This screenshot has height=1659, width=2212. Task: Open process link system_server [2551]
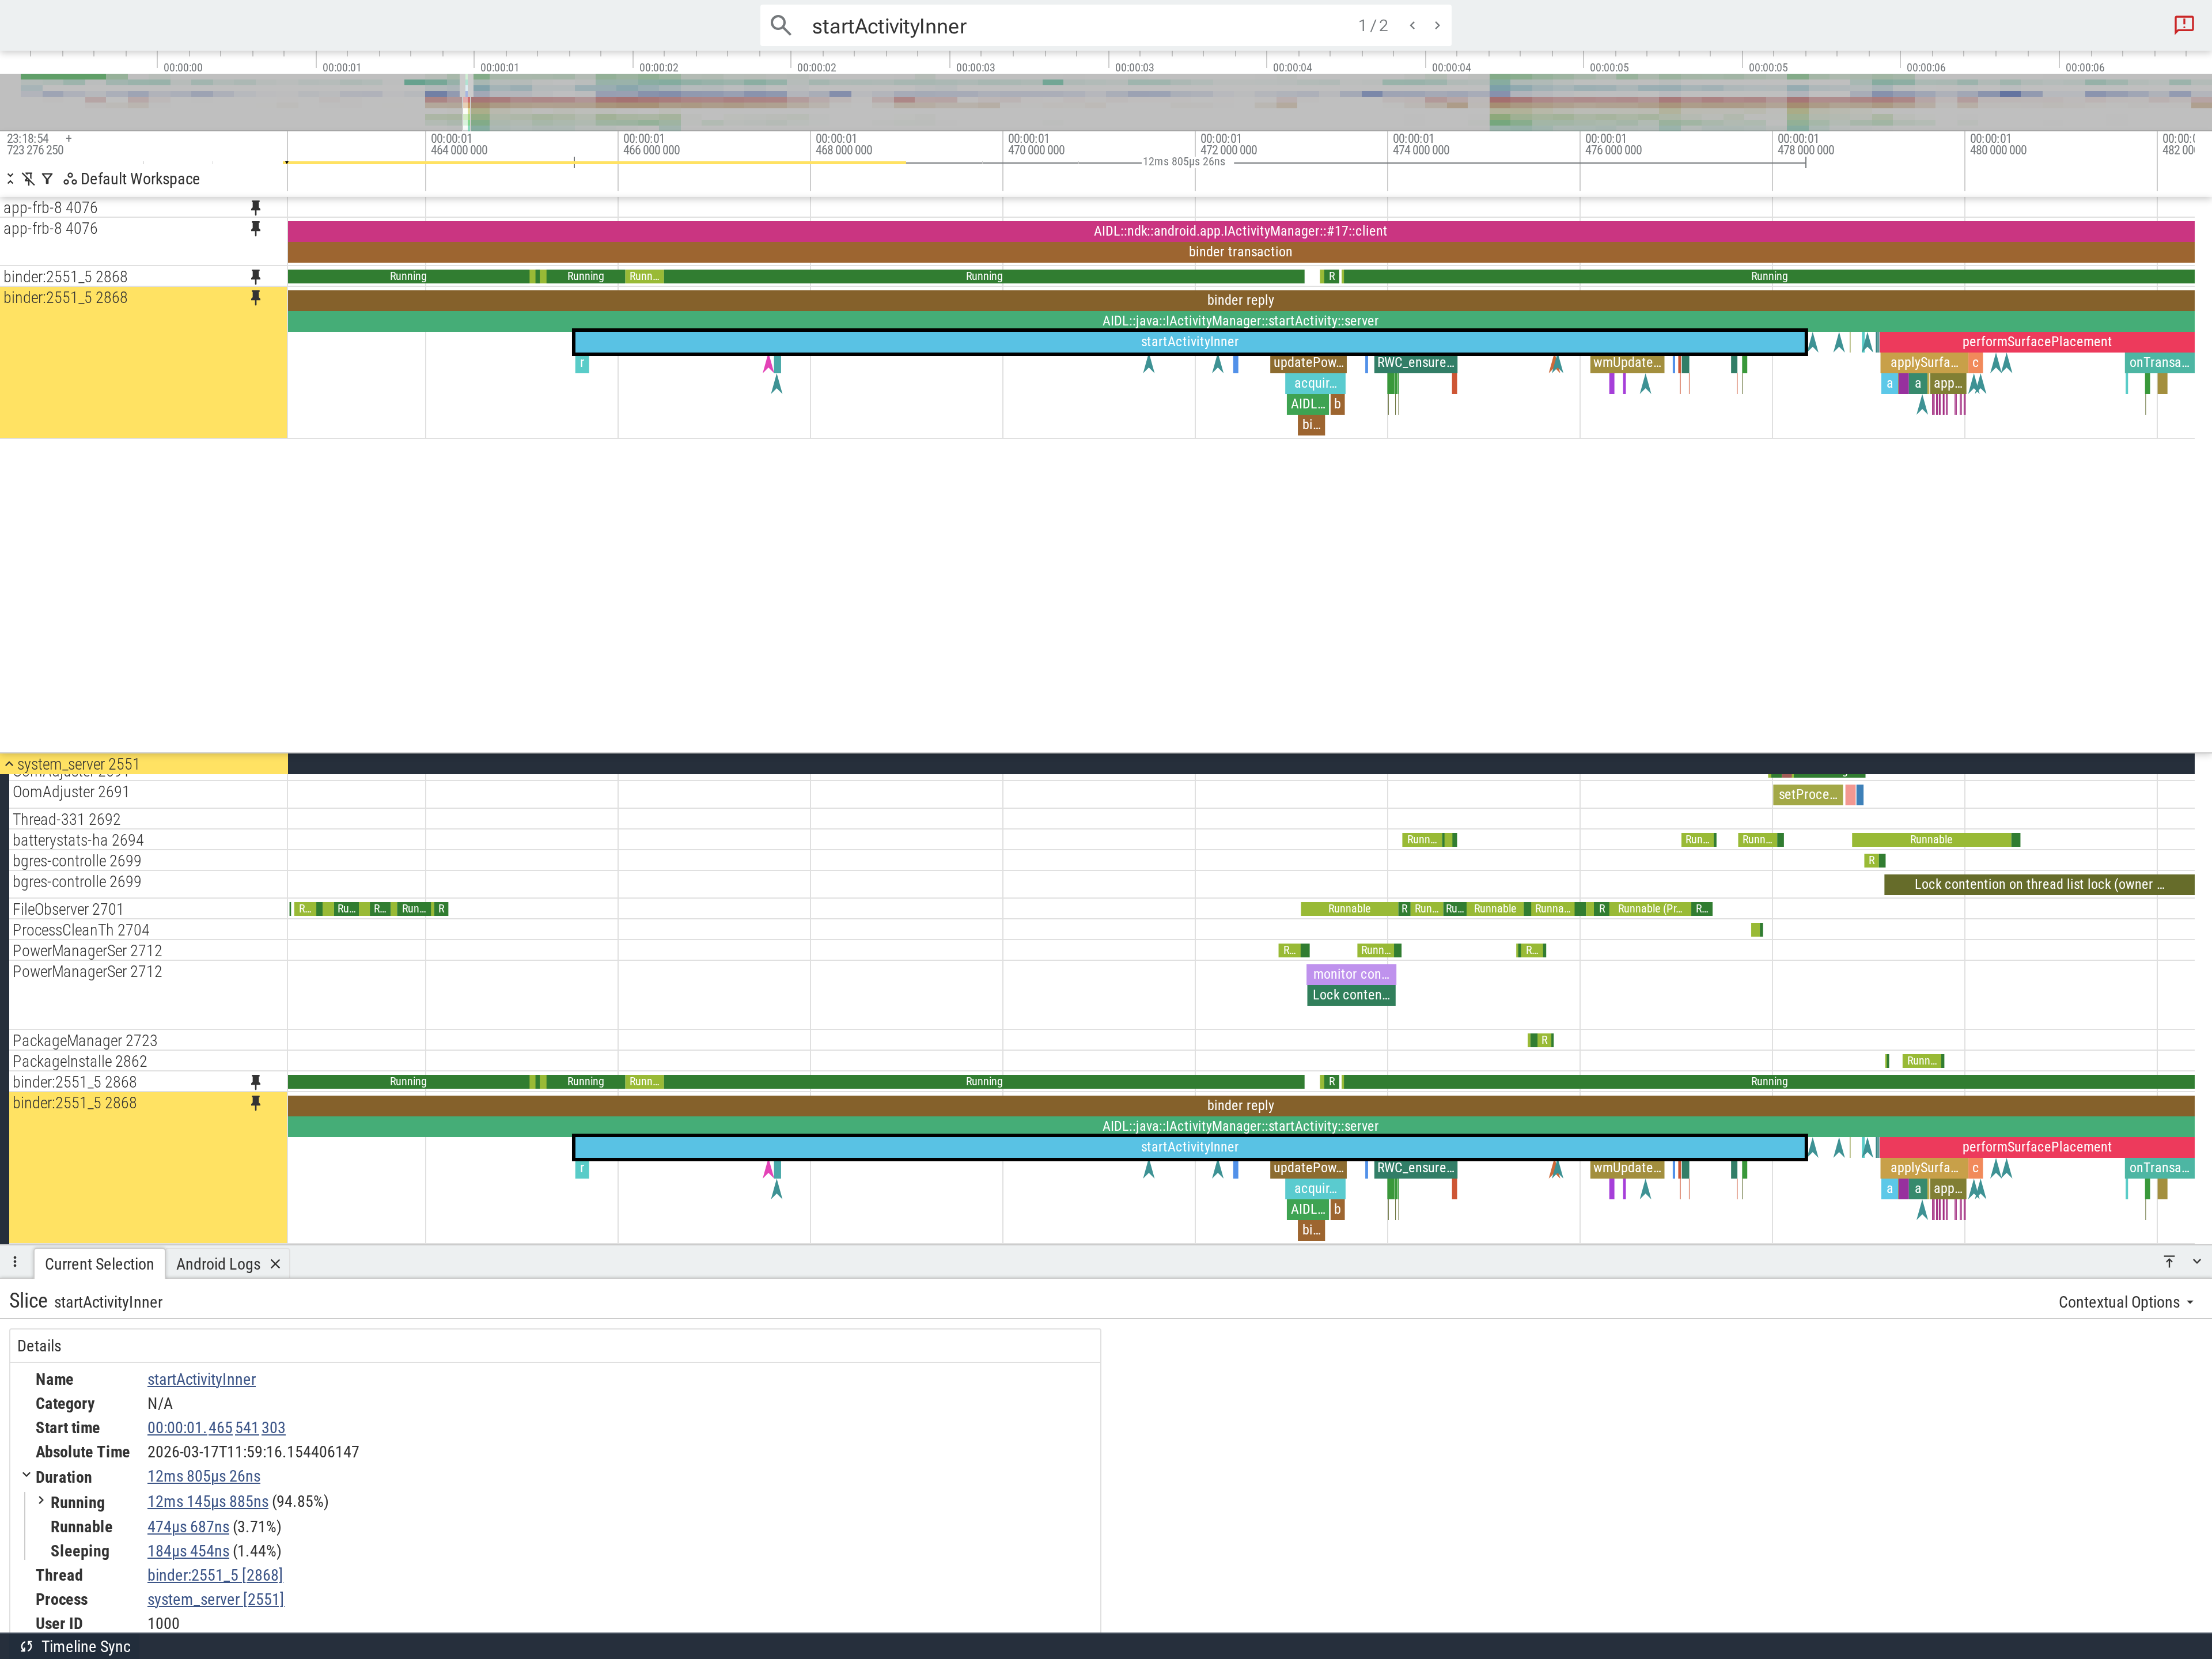click(x=215, y=1599)
